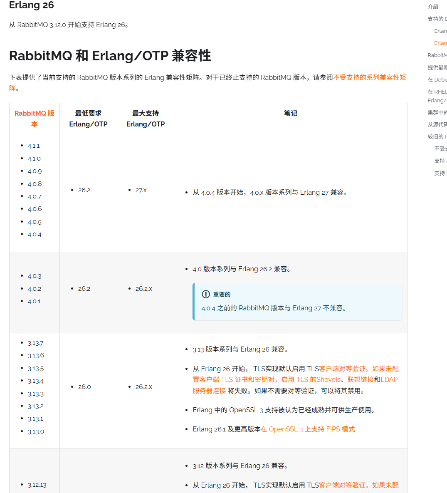Click version 4.1.1 in the table

[x=34, y=146]
